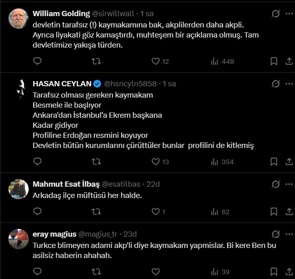Viewport: 295px width, 279px height.
Task: Click eray magius's profile avatar
Action: (x=19, y=239)
